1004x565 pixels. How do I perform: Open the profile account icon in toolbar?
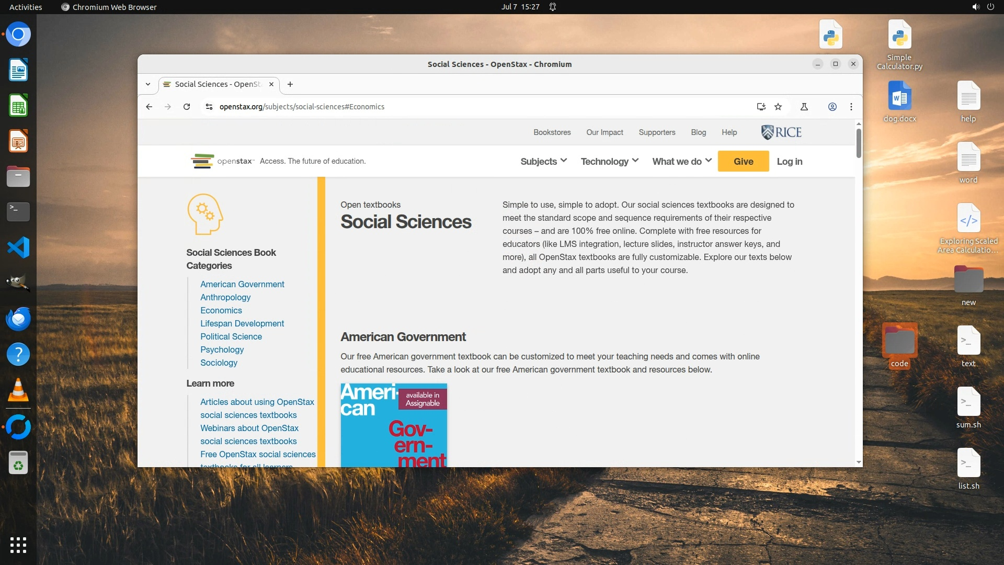click(x=832, y=107)
